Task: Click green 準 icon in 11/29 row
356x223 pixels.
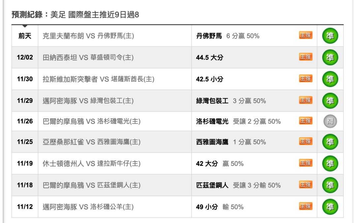Action: pyautogui.click(x=330, y=101)
